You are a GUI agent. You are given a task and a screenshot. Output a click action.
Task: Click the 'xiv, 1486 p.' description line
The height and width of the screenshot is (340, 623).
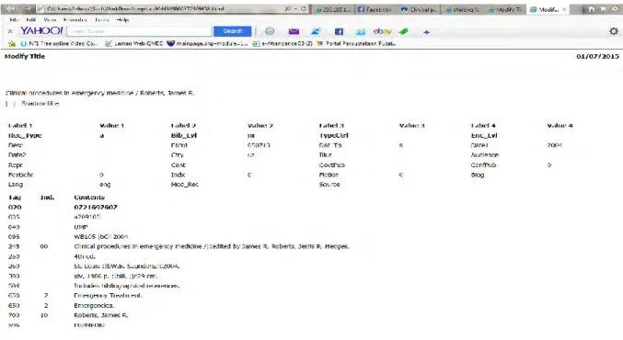[116, 276]
